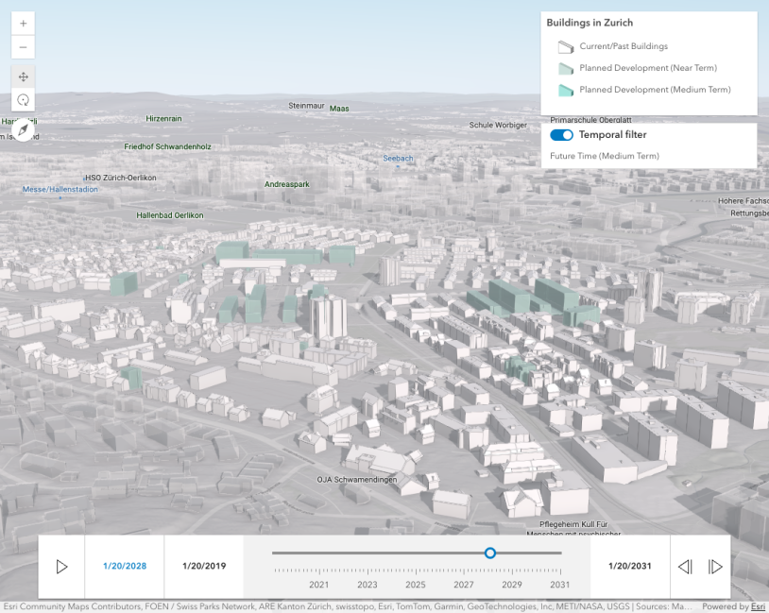Viewport: 769px width, 613px height.
Task: Activate the pan navigation tool
Action: tap(23, 77)
